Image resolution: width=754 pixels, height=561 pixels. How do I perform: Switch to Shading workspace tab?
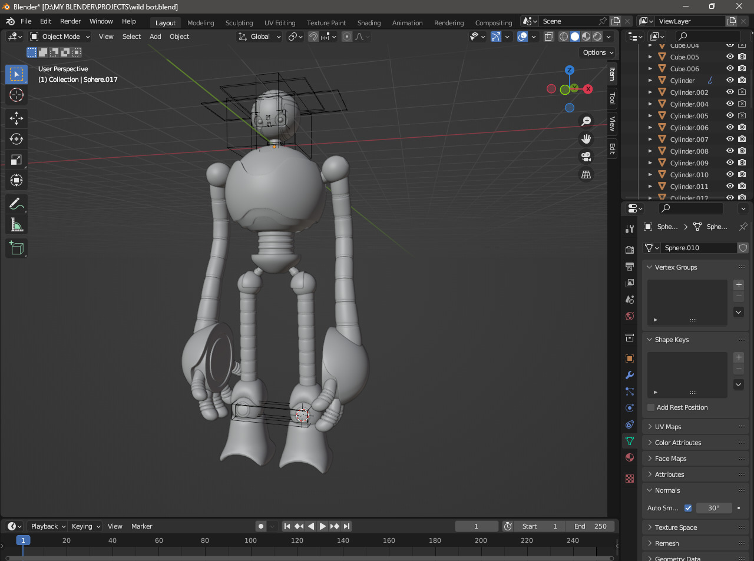tap(369, 23)
